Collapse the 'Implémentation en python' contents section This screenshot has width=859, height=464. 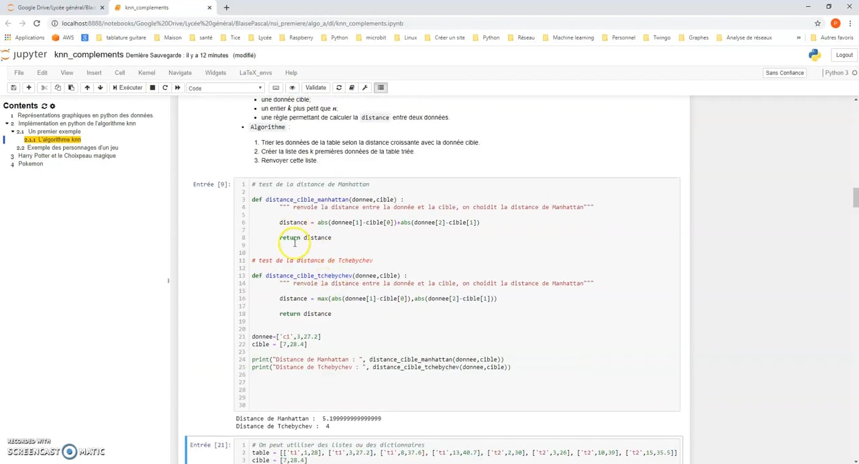coord(7,123)
